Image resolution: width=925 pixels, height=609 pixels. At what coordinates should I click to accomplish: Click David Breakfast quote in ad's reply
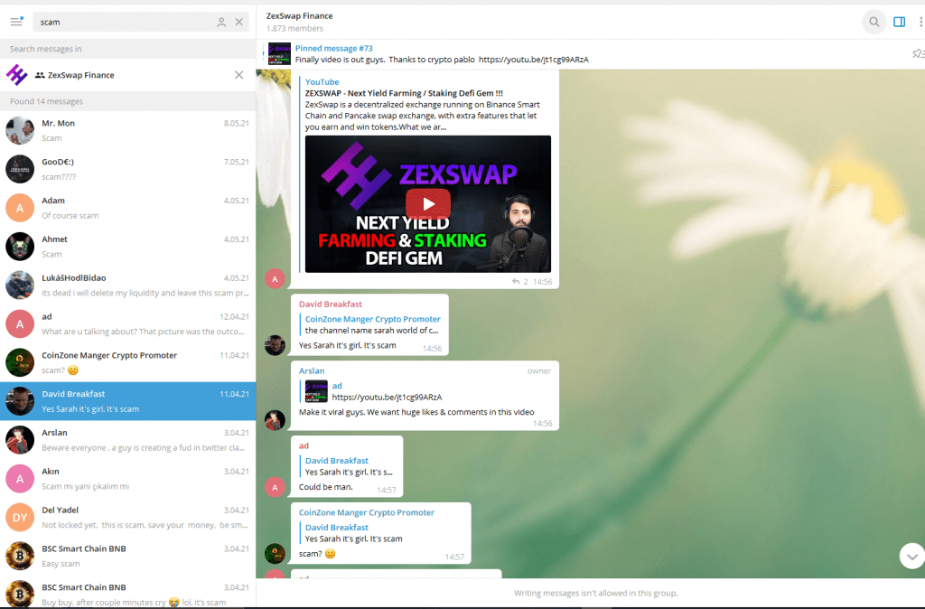point(349,466)
